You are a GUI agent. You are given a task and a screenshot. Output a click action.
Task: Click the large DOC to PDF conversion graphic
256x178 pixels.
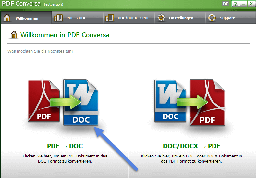click(189, 103)
